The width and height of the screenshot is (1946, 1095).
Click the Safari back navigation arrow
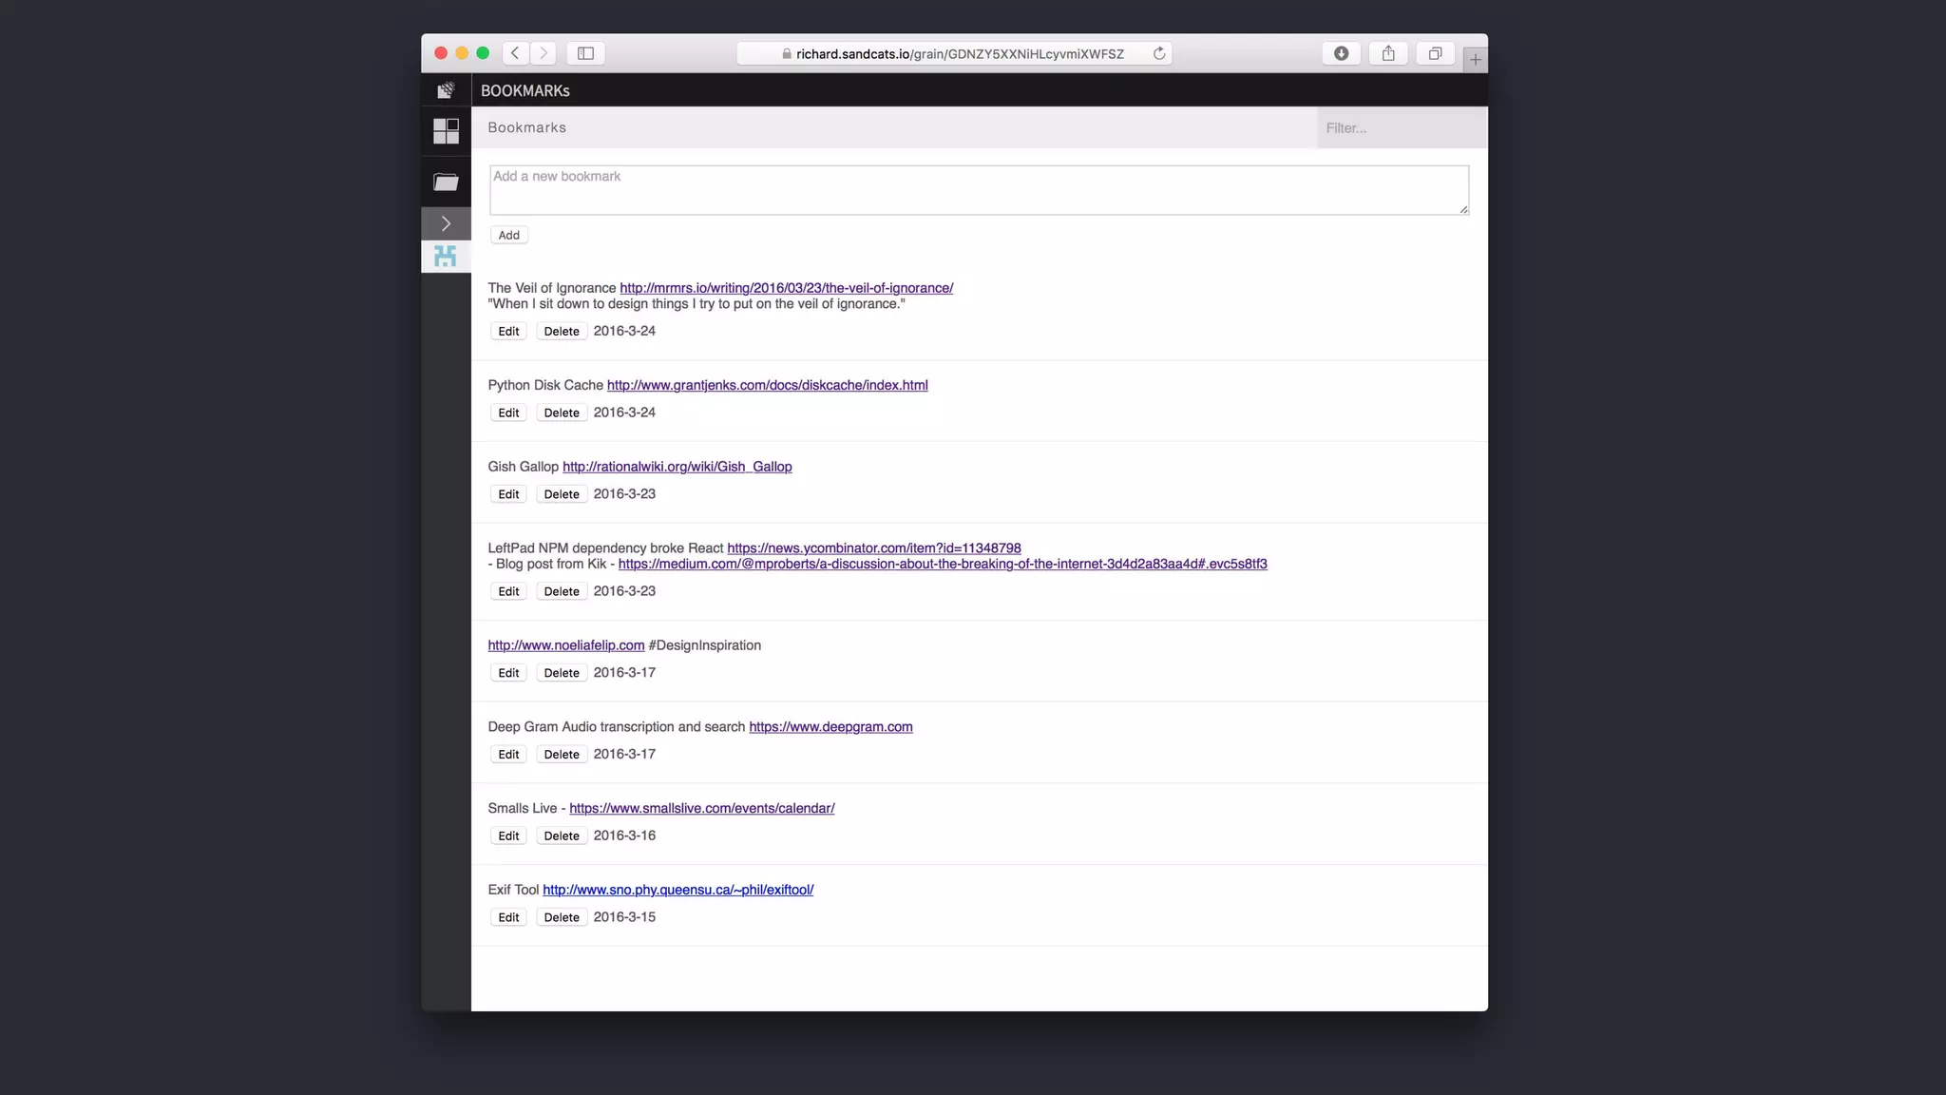(515, 53)
